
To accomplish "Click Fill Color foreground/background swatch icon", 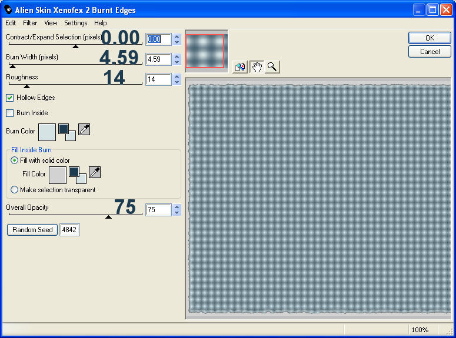I will [x=78, y=175].
